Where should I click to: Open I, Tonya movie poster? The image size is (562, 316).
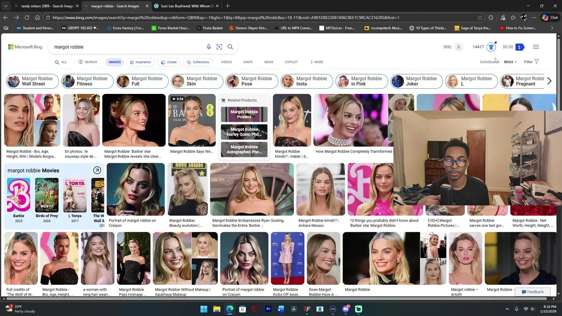point(75,195)
